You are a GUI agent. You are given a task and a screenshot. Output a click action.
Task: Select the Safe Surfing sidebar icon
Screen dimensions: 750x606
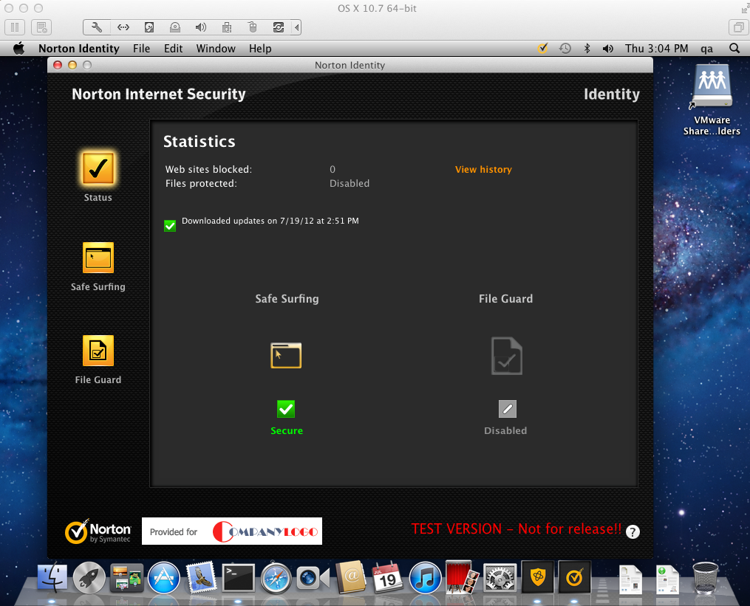click(x=98, y=258)
